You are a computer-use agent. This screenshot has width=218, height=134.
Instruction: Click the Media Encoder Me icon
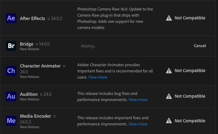pos(11,121)
